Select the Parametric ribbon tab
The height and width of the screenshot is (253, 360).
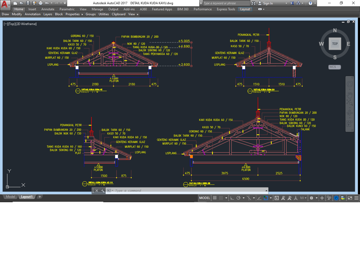click(x=67, y=9)
